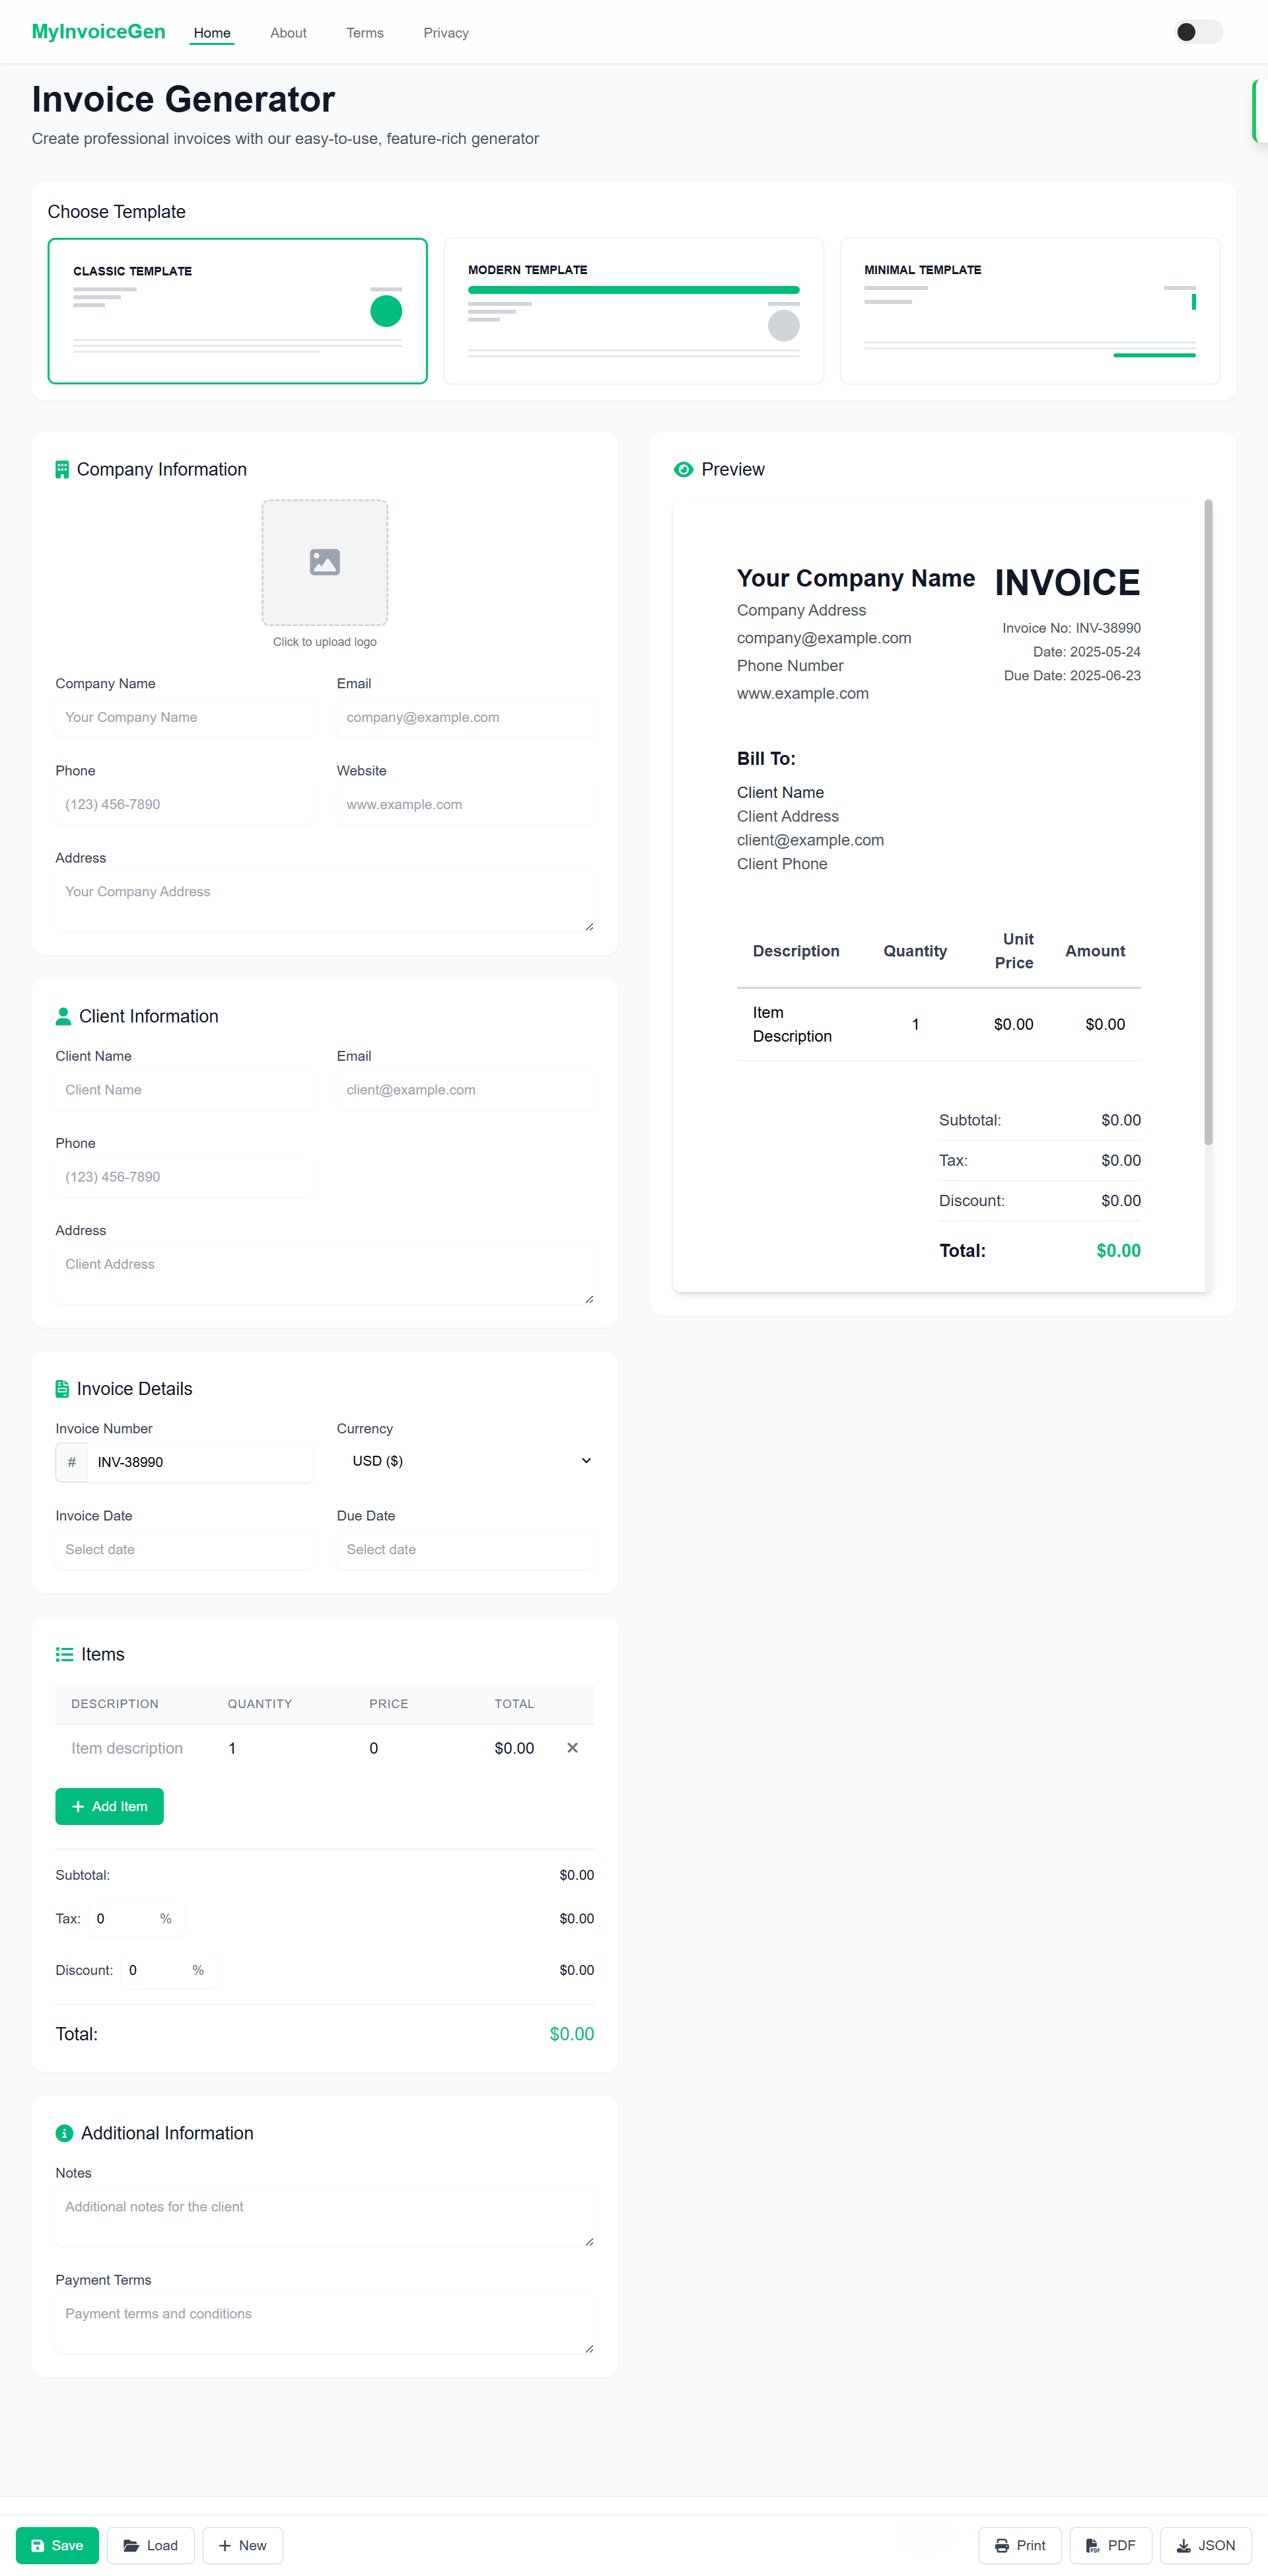
Task: Select the Minimal Template card
Action: pos(1029,311)
